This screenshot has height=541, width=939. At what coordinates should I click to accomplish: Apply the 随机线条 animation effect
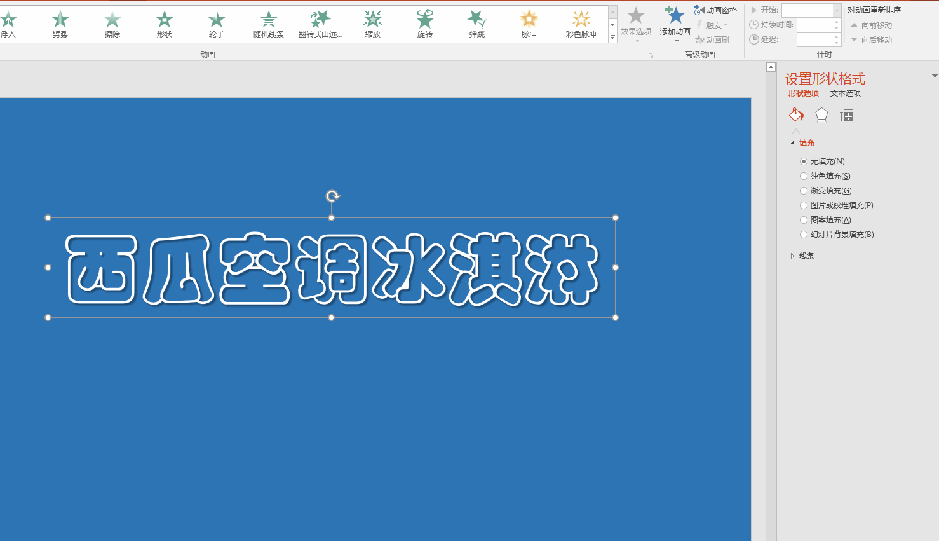point(269,25)
